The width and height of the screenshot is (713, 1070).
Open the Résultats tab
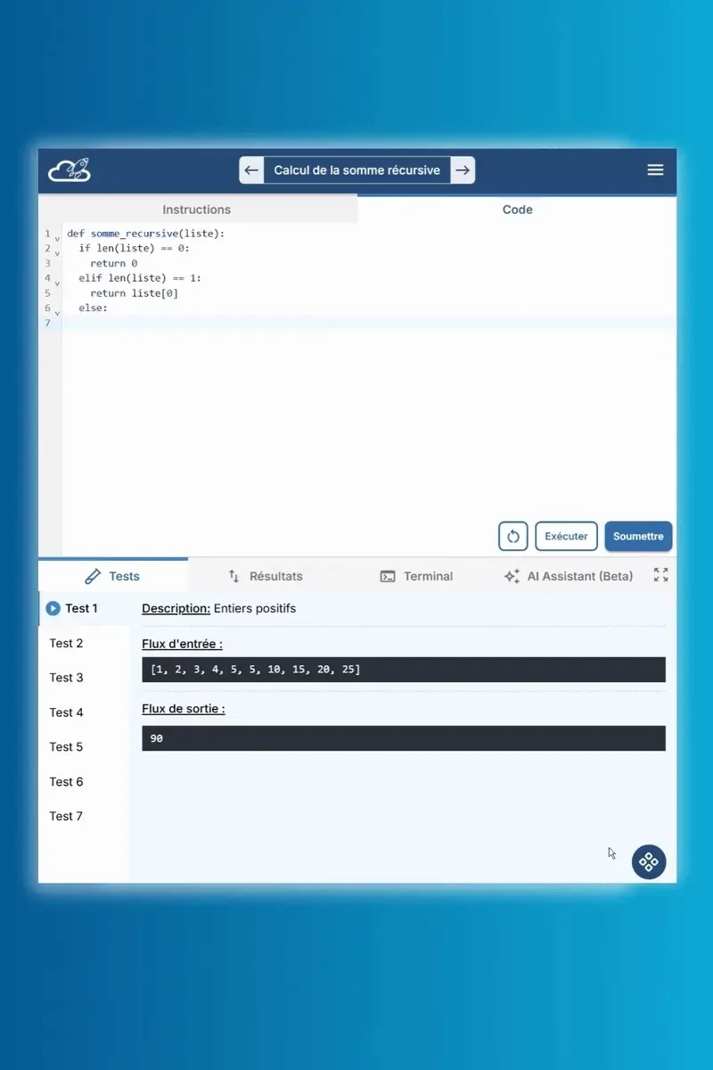(x=266, y=576)
